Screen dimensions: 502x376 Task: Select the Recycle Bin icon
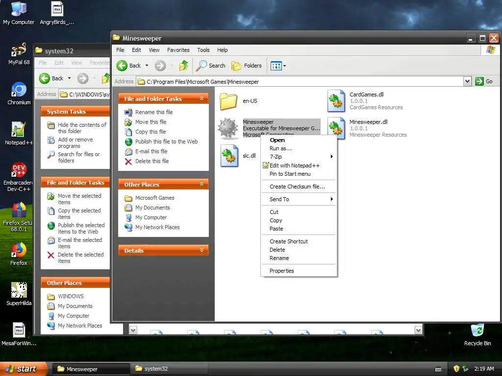tap(477, 334)
